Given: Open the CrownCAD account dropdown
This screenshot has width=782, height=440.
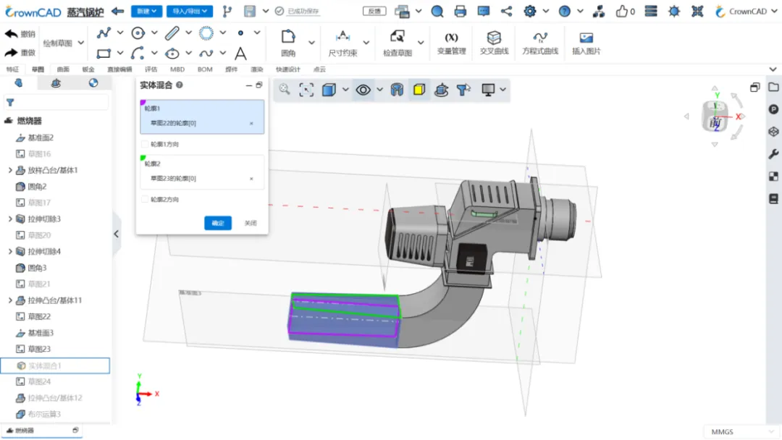Looking at the screenshot, I should coord(746,11).
